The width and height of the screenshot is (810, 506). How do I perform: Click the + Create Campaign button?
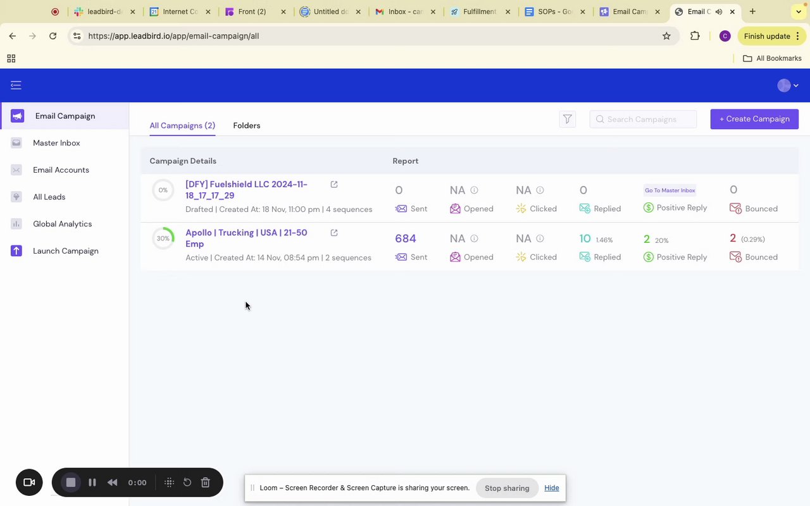point(754,119)
